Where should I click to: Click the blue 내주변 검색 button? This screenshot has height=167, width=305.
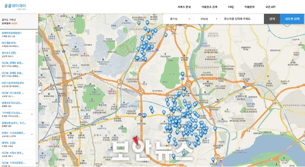pos(292,19)
